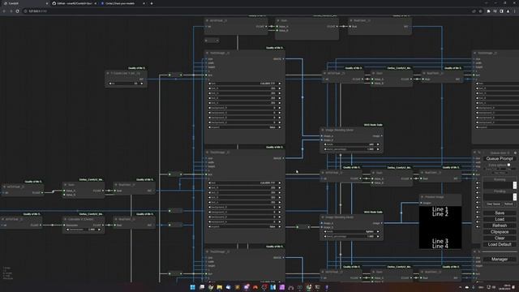The height and width of the screenshot is (292, 519).
Task: Open a new browser tab with plus
Action: click(152, 3)
